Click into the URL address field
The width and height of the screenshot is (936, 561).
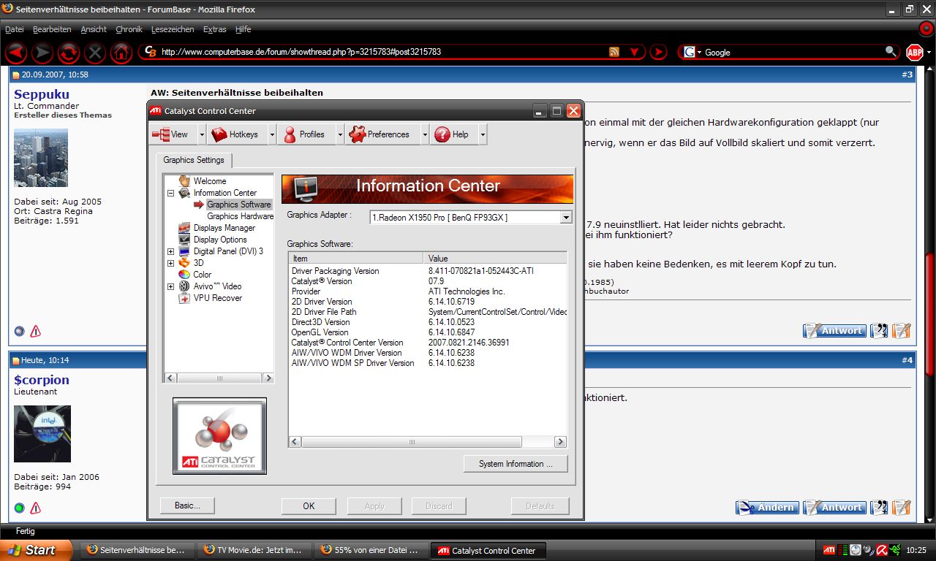click(x=380, y=52)
